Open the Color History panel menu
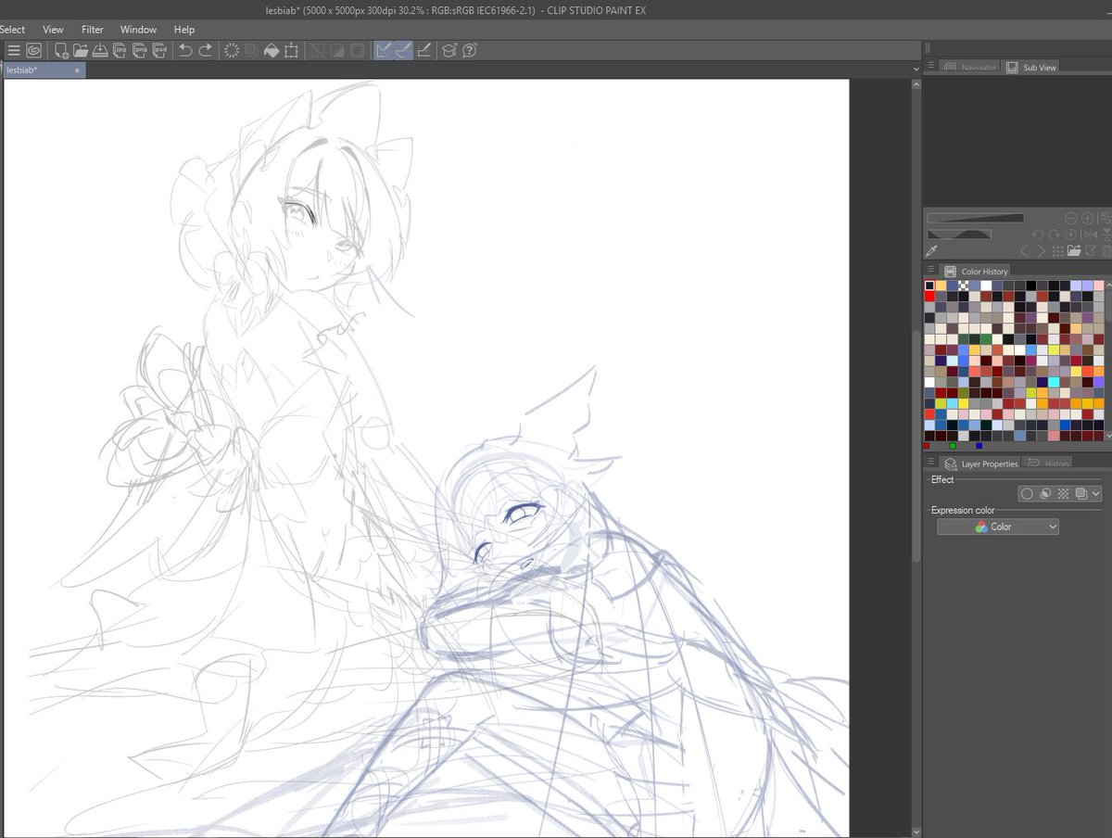 click(930, 271)
